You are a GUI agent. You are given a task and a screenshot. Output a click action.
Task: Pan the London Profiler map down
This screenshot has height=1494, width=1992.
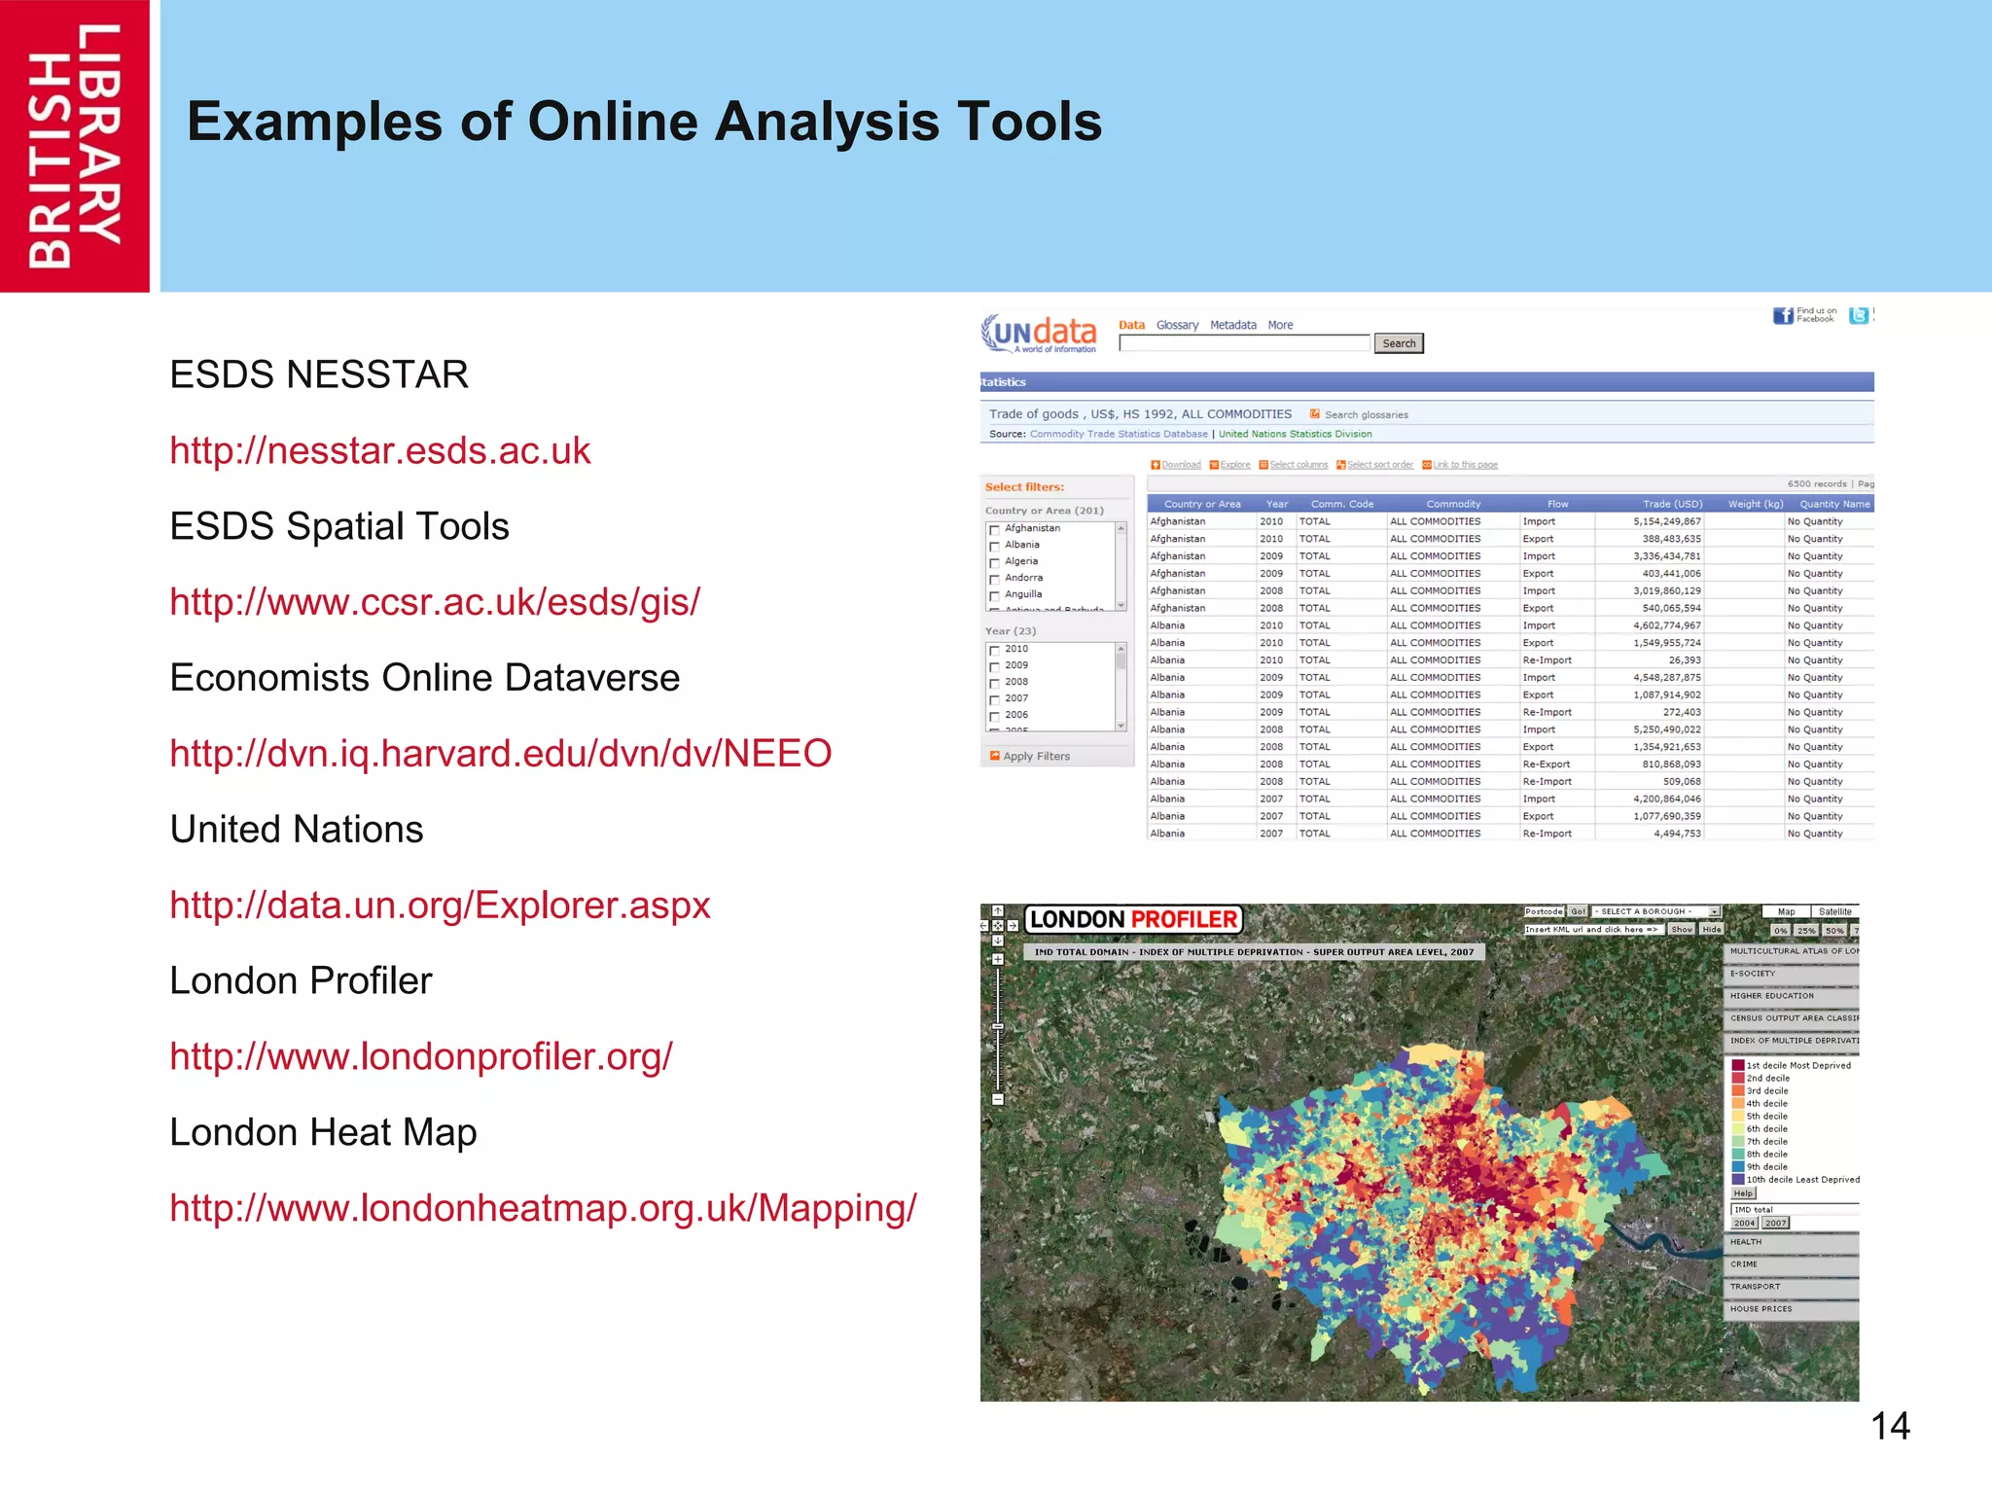point(998,941)
